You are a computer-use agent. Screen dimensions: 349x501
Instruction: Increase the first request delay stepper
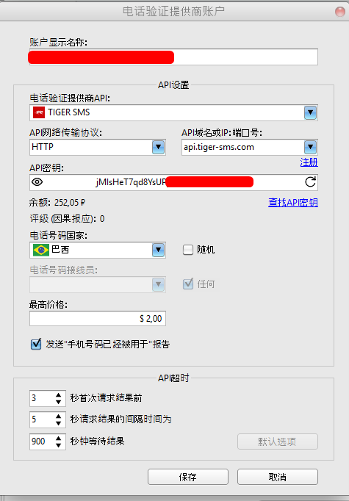click(x=58, y=395)
